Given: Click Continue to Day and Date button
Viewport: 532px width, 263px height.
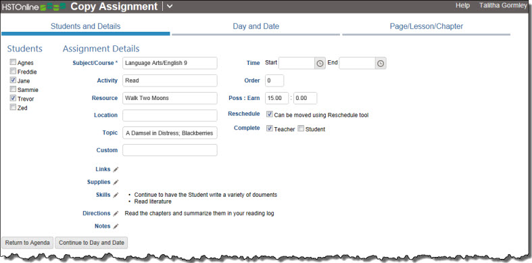Looking at the screenshot, I should [x=92, y=243].
